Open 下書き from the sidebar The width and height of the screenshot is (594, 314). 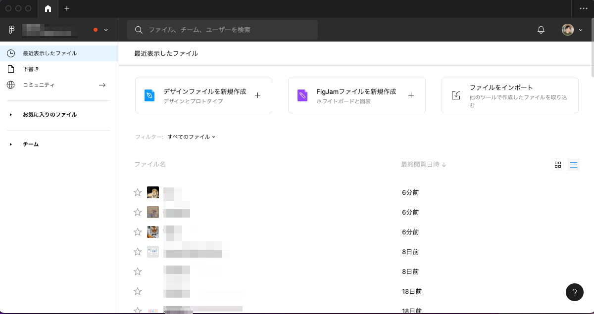tap(30, 69)
